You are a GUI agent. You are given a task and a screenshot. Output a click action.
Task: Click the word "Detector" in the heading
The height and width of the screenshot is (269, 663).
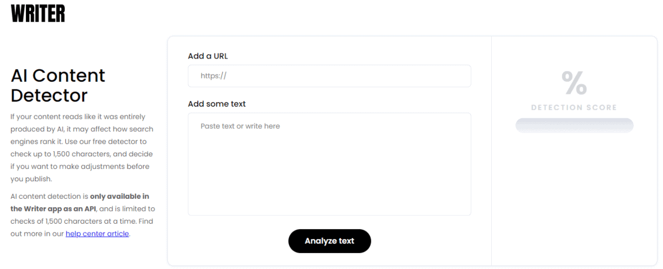49,96
